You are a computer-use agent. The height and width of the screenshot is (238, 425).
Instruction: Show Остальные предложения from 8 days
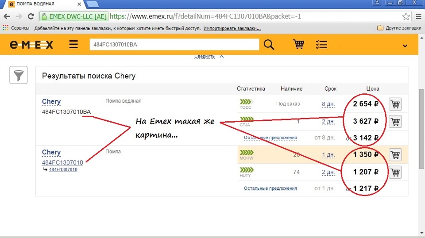(x=270, y=138)
